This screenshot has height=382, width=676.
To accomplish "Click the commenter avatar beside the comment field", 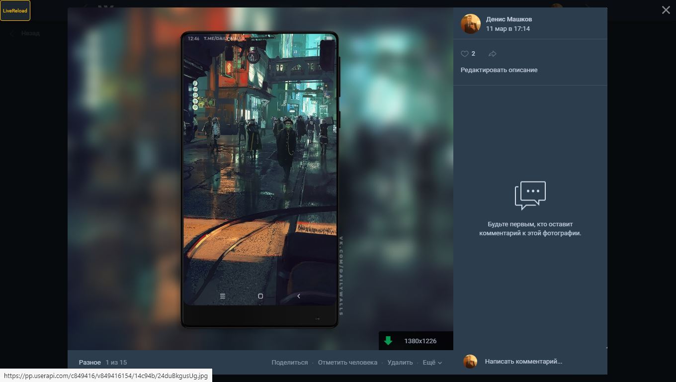I will pyautogui.click(x=470, y=362).
